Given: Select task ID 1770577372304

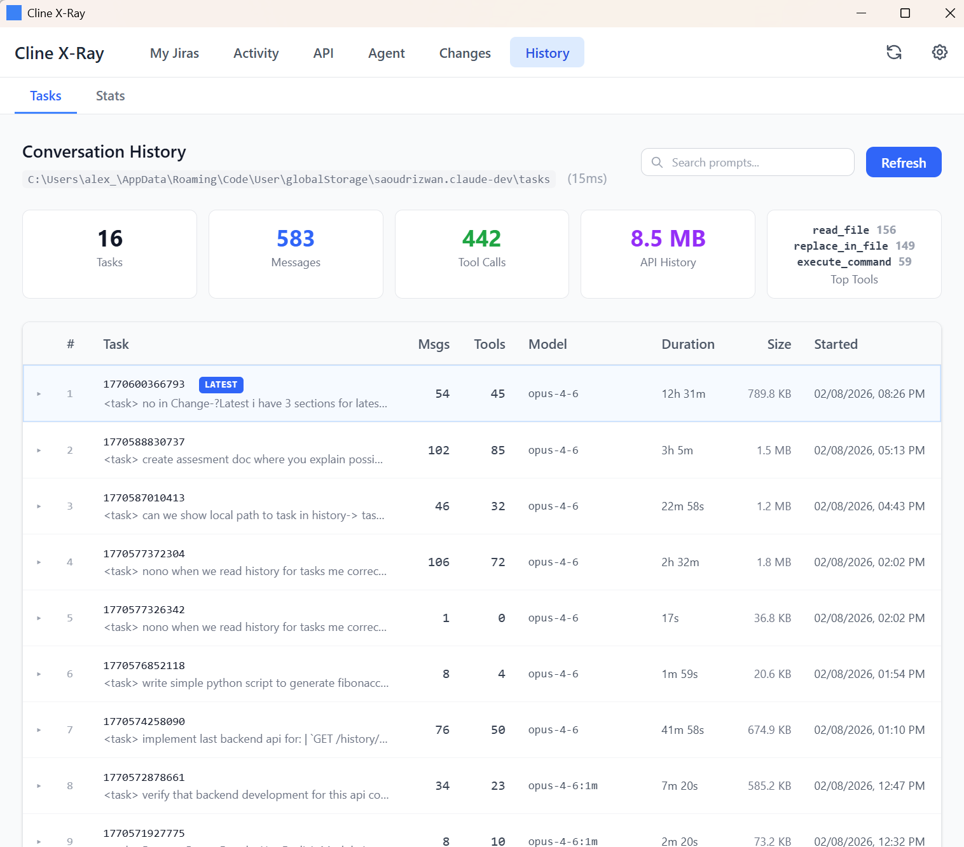Looking at the screenshot, I should pos(144,554).
